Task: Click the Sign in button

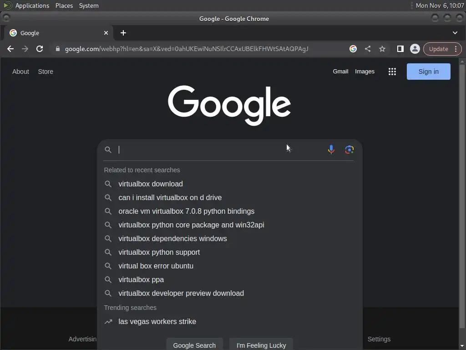Action: (429, 72)
